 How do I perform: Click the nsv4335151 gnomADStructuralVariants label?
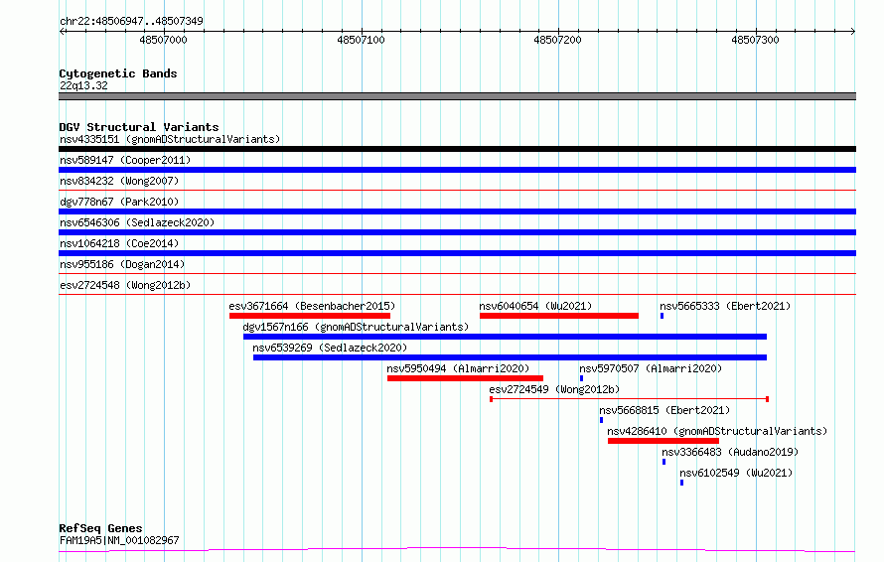pyautogui.click(x=170, y=139)
